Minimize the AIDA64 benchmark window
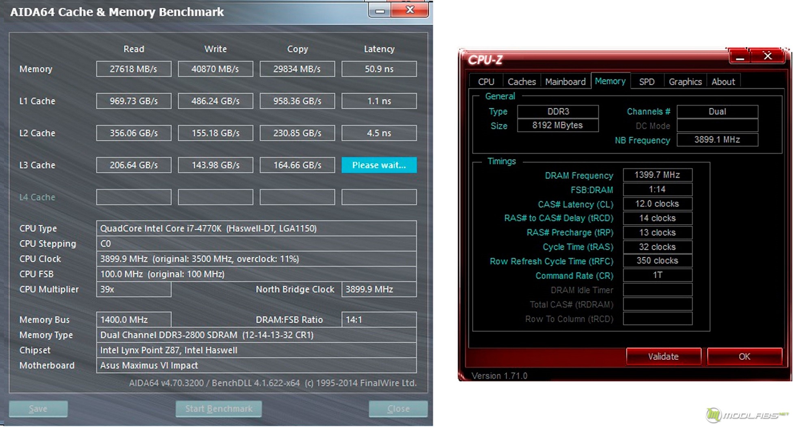This screenshot has height=428, width=794. tap(380, 11)
